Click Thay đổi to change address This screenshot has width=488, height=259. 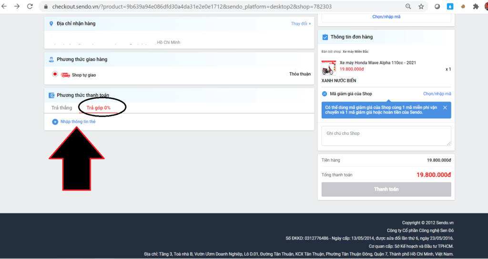[299, 24]
